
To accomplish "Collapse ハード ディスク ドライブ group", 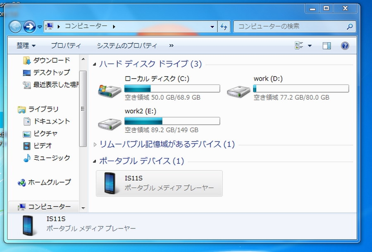I will 95,64.
